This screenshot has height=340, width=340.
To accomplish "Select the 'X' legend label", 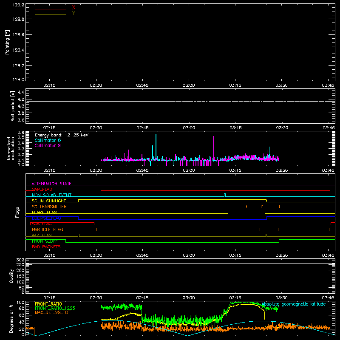I will tap(74, 8).
